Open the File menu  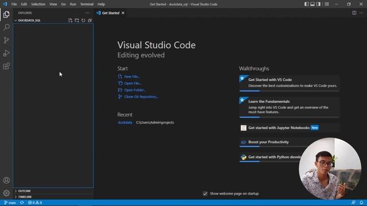tap(14, 4)
